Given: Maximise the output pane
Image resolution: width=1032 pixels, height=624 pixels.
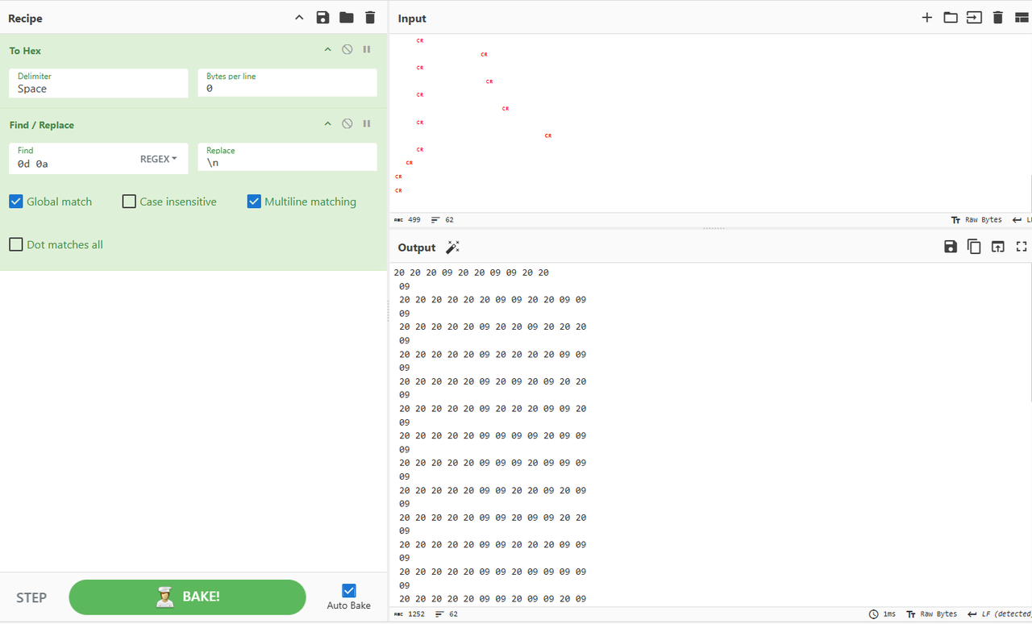Looking at the screenshot, I should (1022, 247).
